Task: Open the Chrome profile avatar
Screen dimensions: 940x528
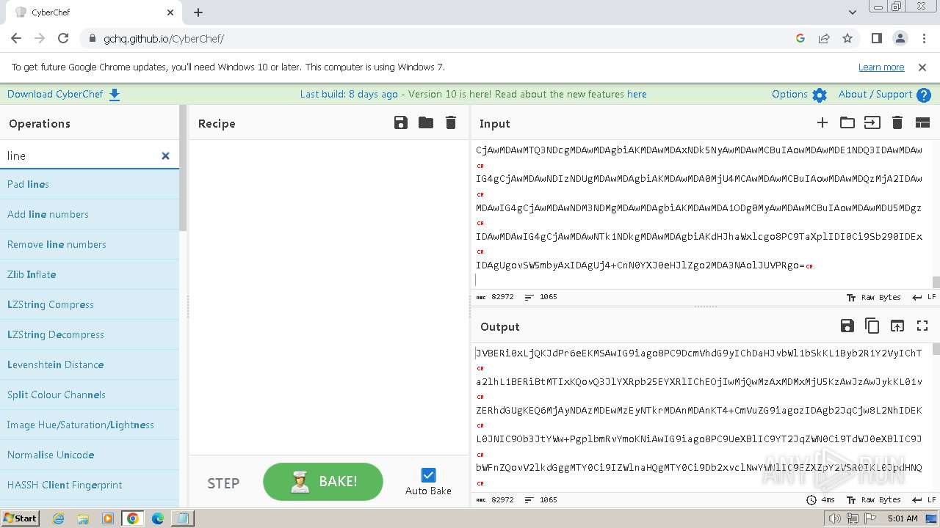Action: pos(900,38)
